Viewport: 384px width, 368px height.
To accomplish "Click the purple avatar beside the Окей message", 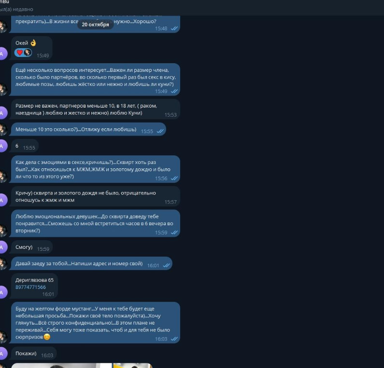I will click(2, 54).
